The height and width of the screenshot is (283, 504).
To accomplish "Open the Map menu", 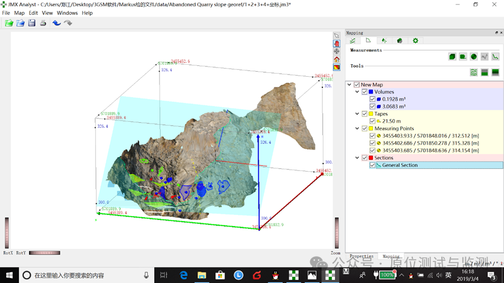I will coord(19,13).
